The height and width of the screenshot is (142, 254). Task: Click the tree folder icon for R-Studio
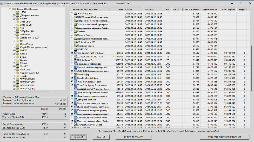coord(18,63)
